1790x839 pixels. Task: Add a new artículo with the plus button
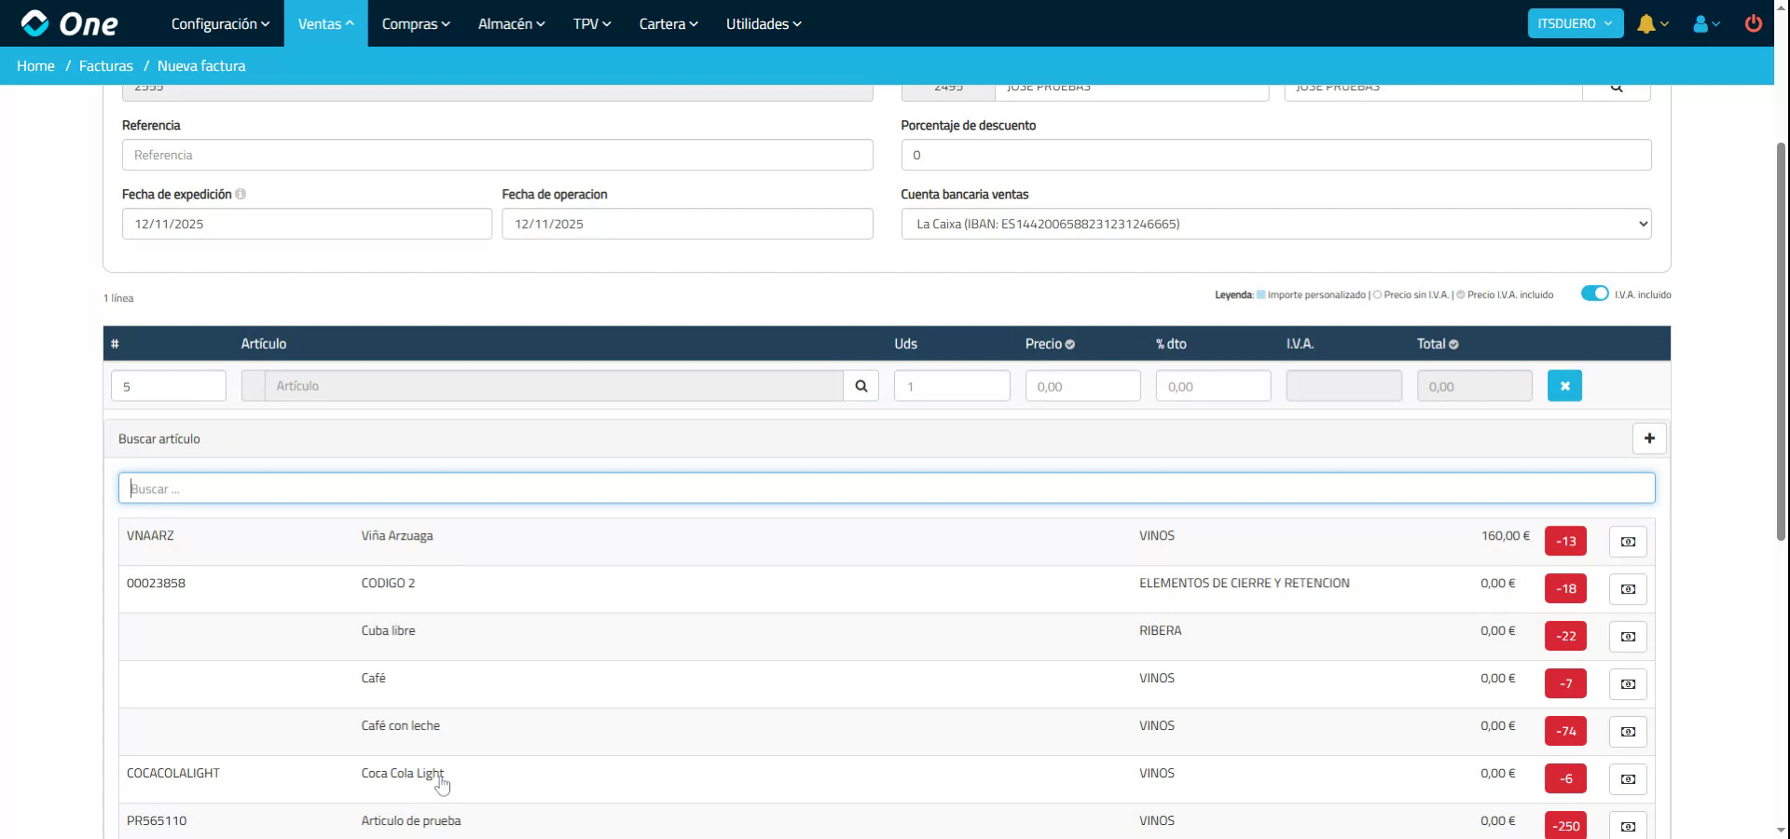1649,438
